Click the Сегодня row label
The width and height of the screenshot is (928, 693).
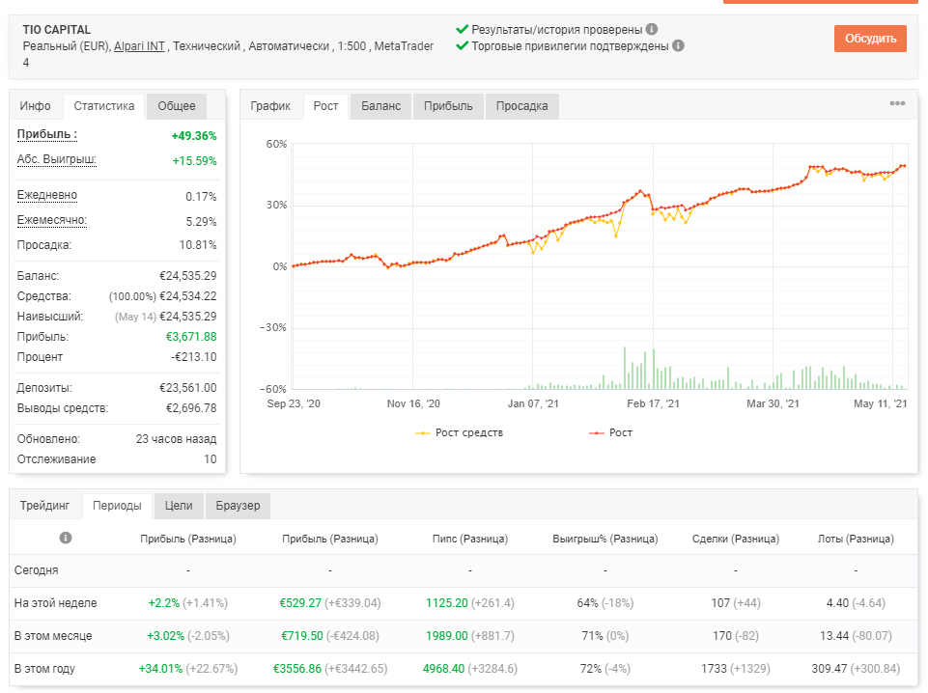click(x=36, y=570)
